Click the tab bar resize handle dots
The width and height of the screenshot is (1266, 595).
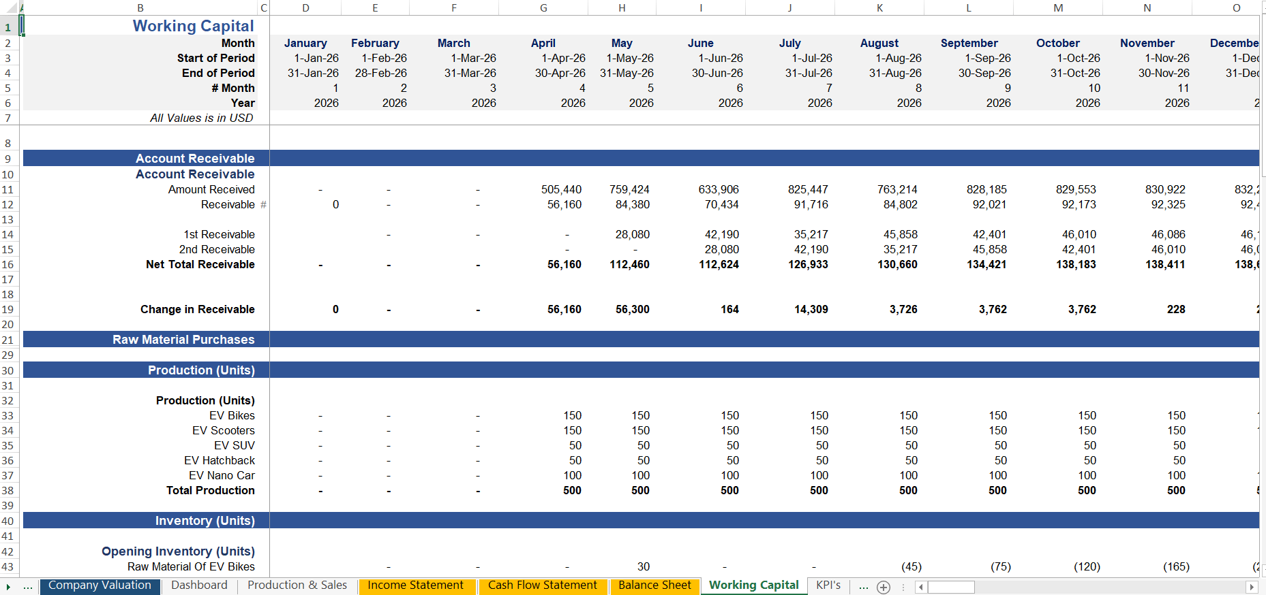[x=903, y=587]
